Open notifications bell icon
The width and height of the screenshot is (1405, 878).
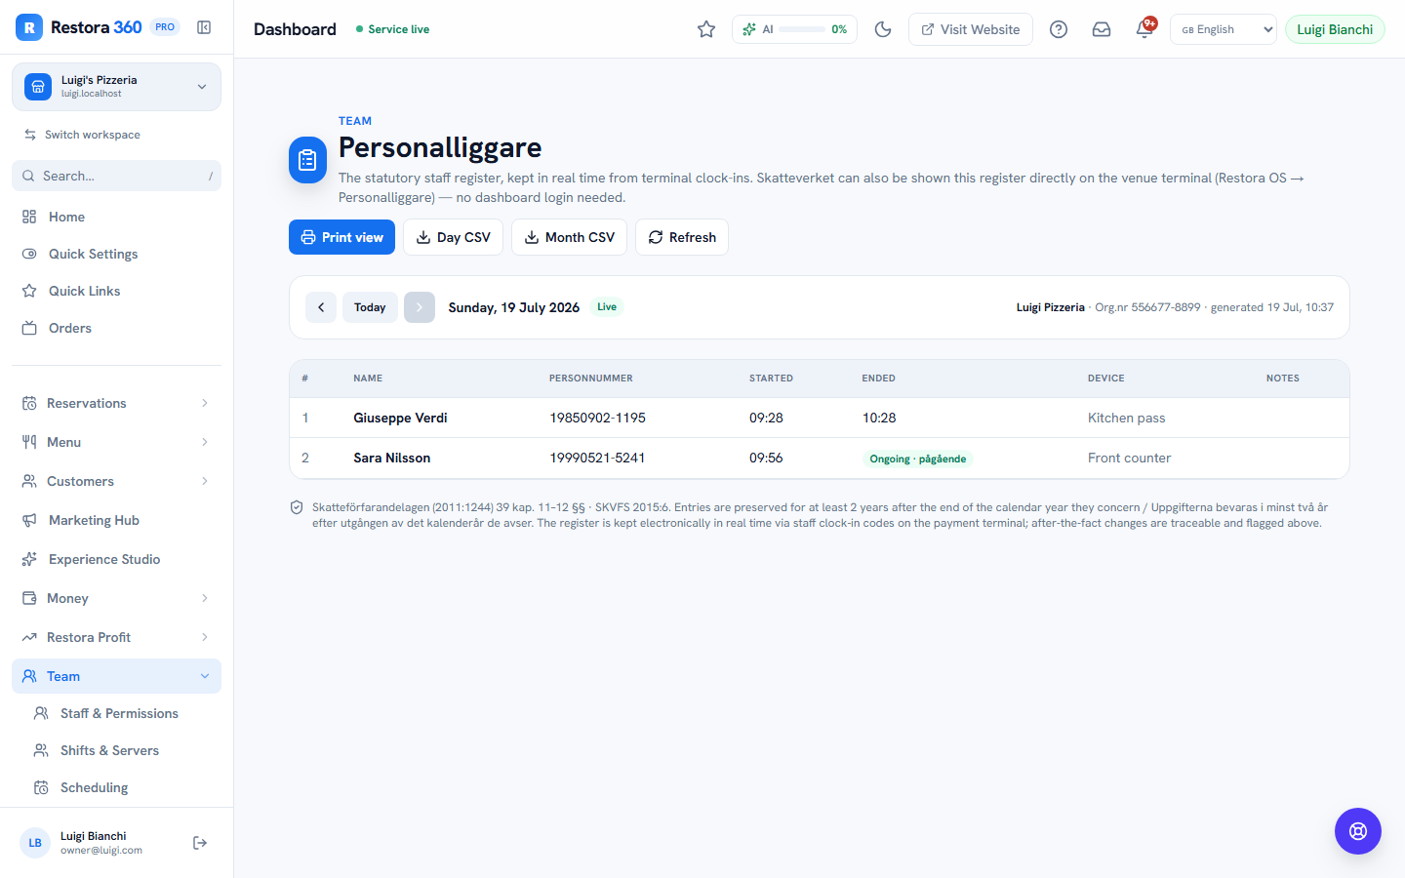(1144, 29)
